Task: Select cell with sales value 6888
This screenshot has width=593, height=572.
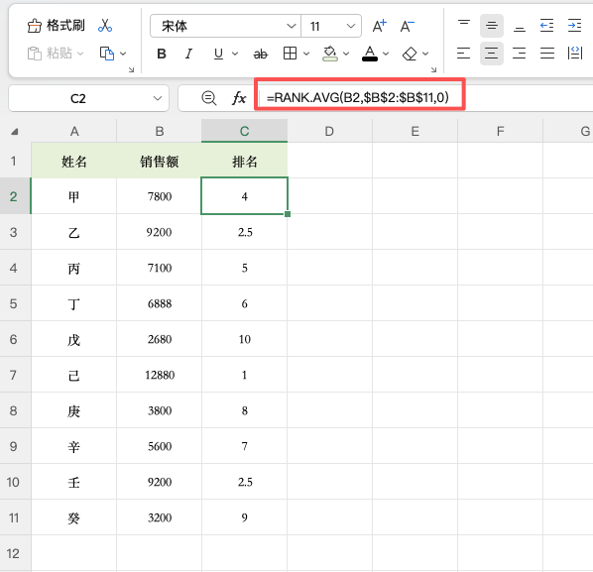Action: (160, 303)
